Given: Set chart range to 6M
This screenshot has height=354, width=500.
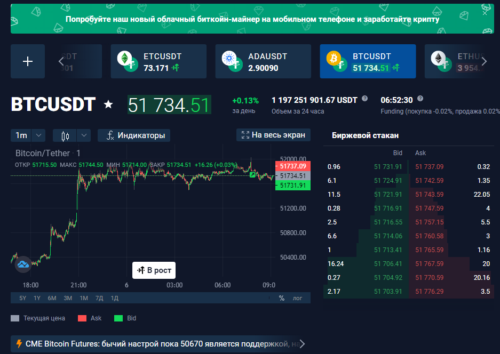Looking at the screenshot, I should (52, 298).
